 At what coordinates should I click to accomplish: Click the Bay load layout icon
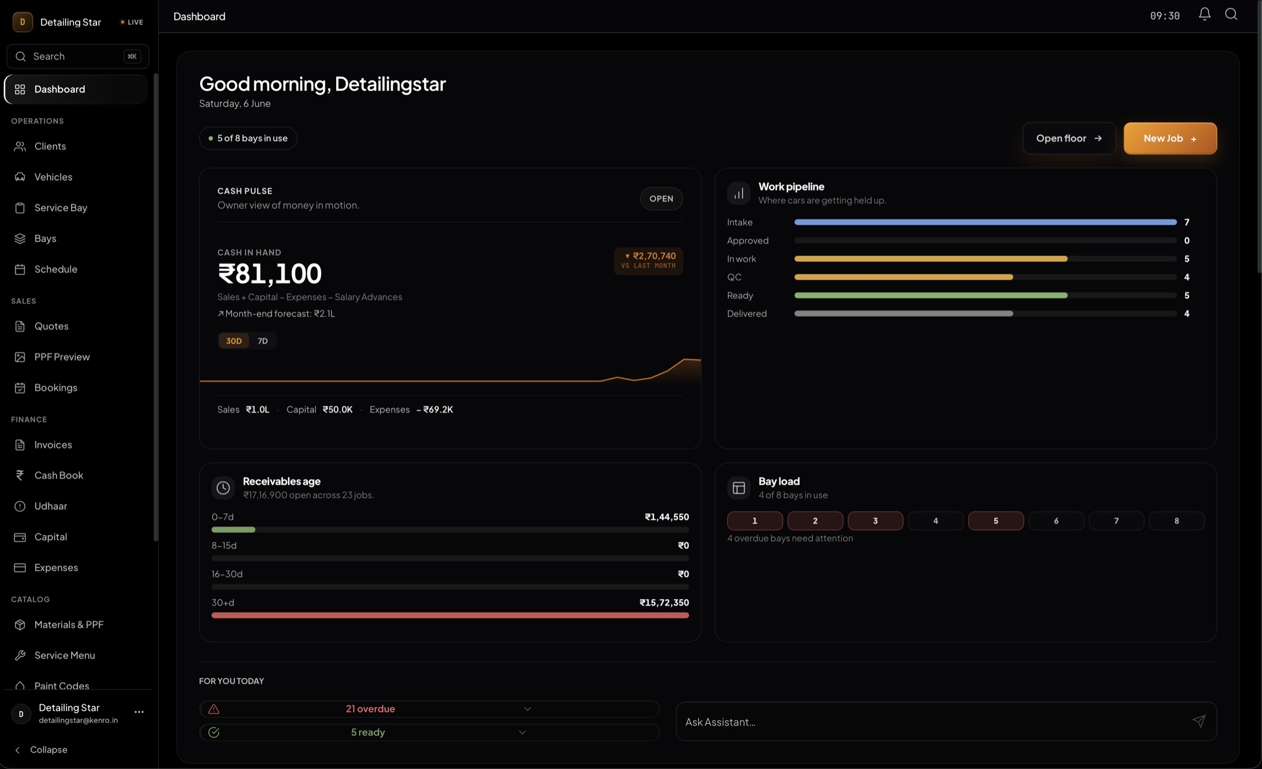[739, 488]
